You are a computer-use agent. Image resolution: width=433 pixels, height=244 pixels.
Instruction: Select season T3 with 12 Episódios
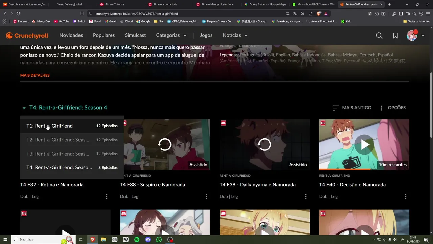click(x=72, y=154)
